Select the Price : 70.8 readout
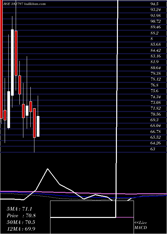 pyautogui.click(x=21, y=216)
